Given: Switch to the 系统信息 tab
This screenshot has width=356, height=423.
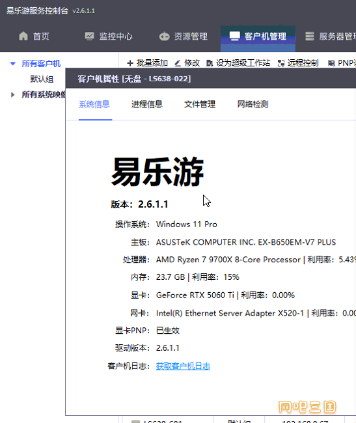Looking at the screenshot, I should pos(94,104).
